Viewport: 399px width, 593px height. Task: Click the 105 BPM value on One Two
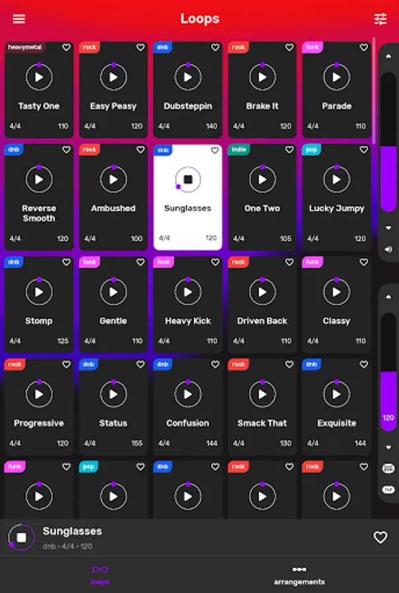(286, 239)
